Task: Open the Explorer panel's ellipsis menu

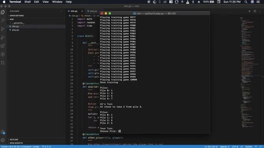Action: pyautogui.click(x=61, y=11)
